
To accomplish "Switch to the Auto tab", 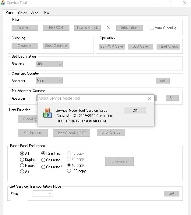I will 35,13.
